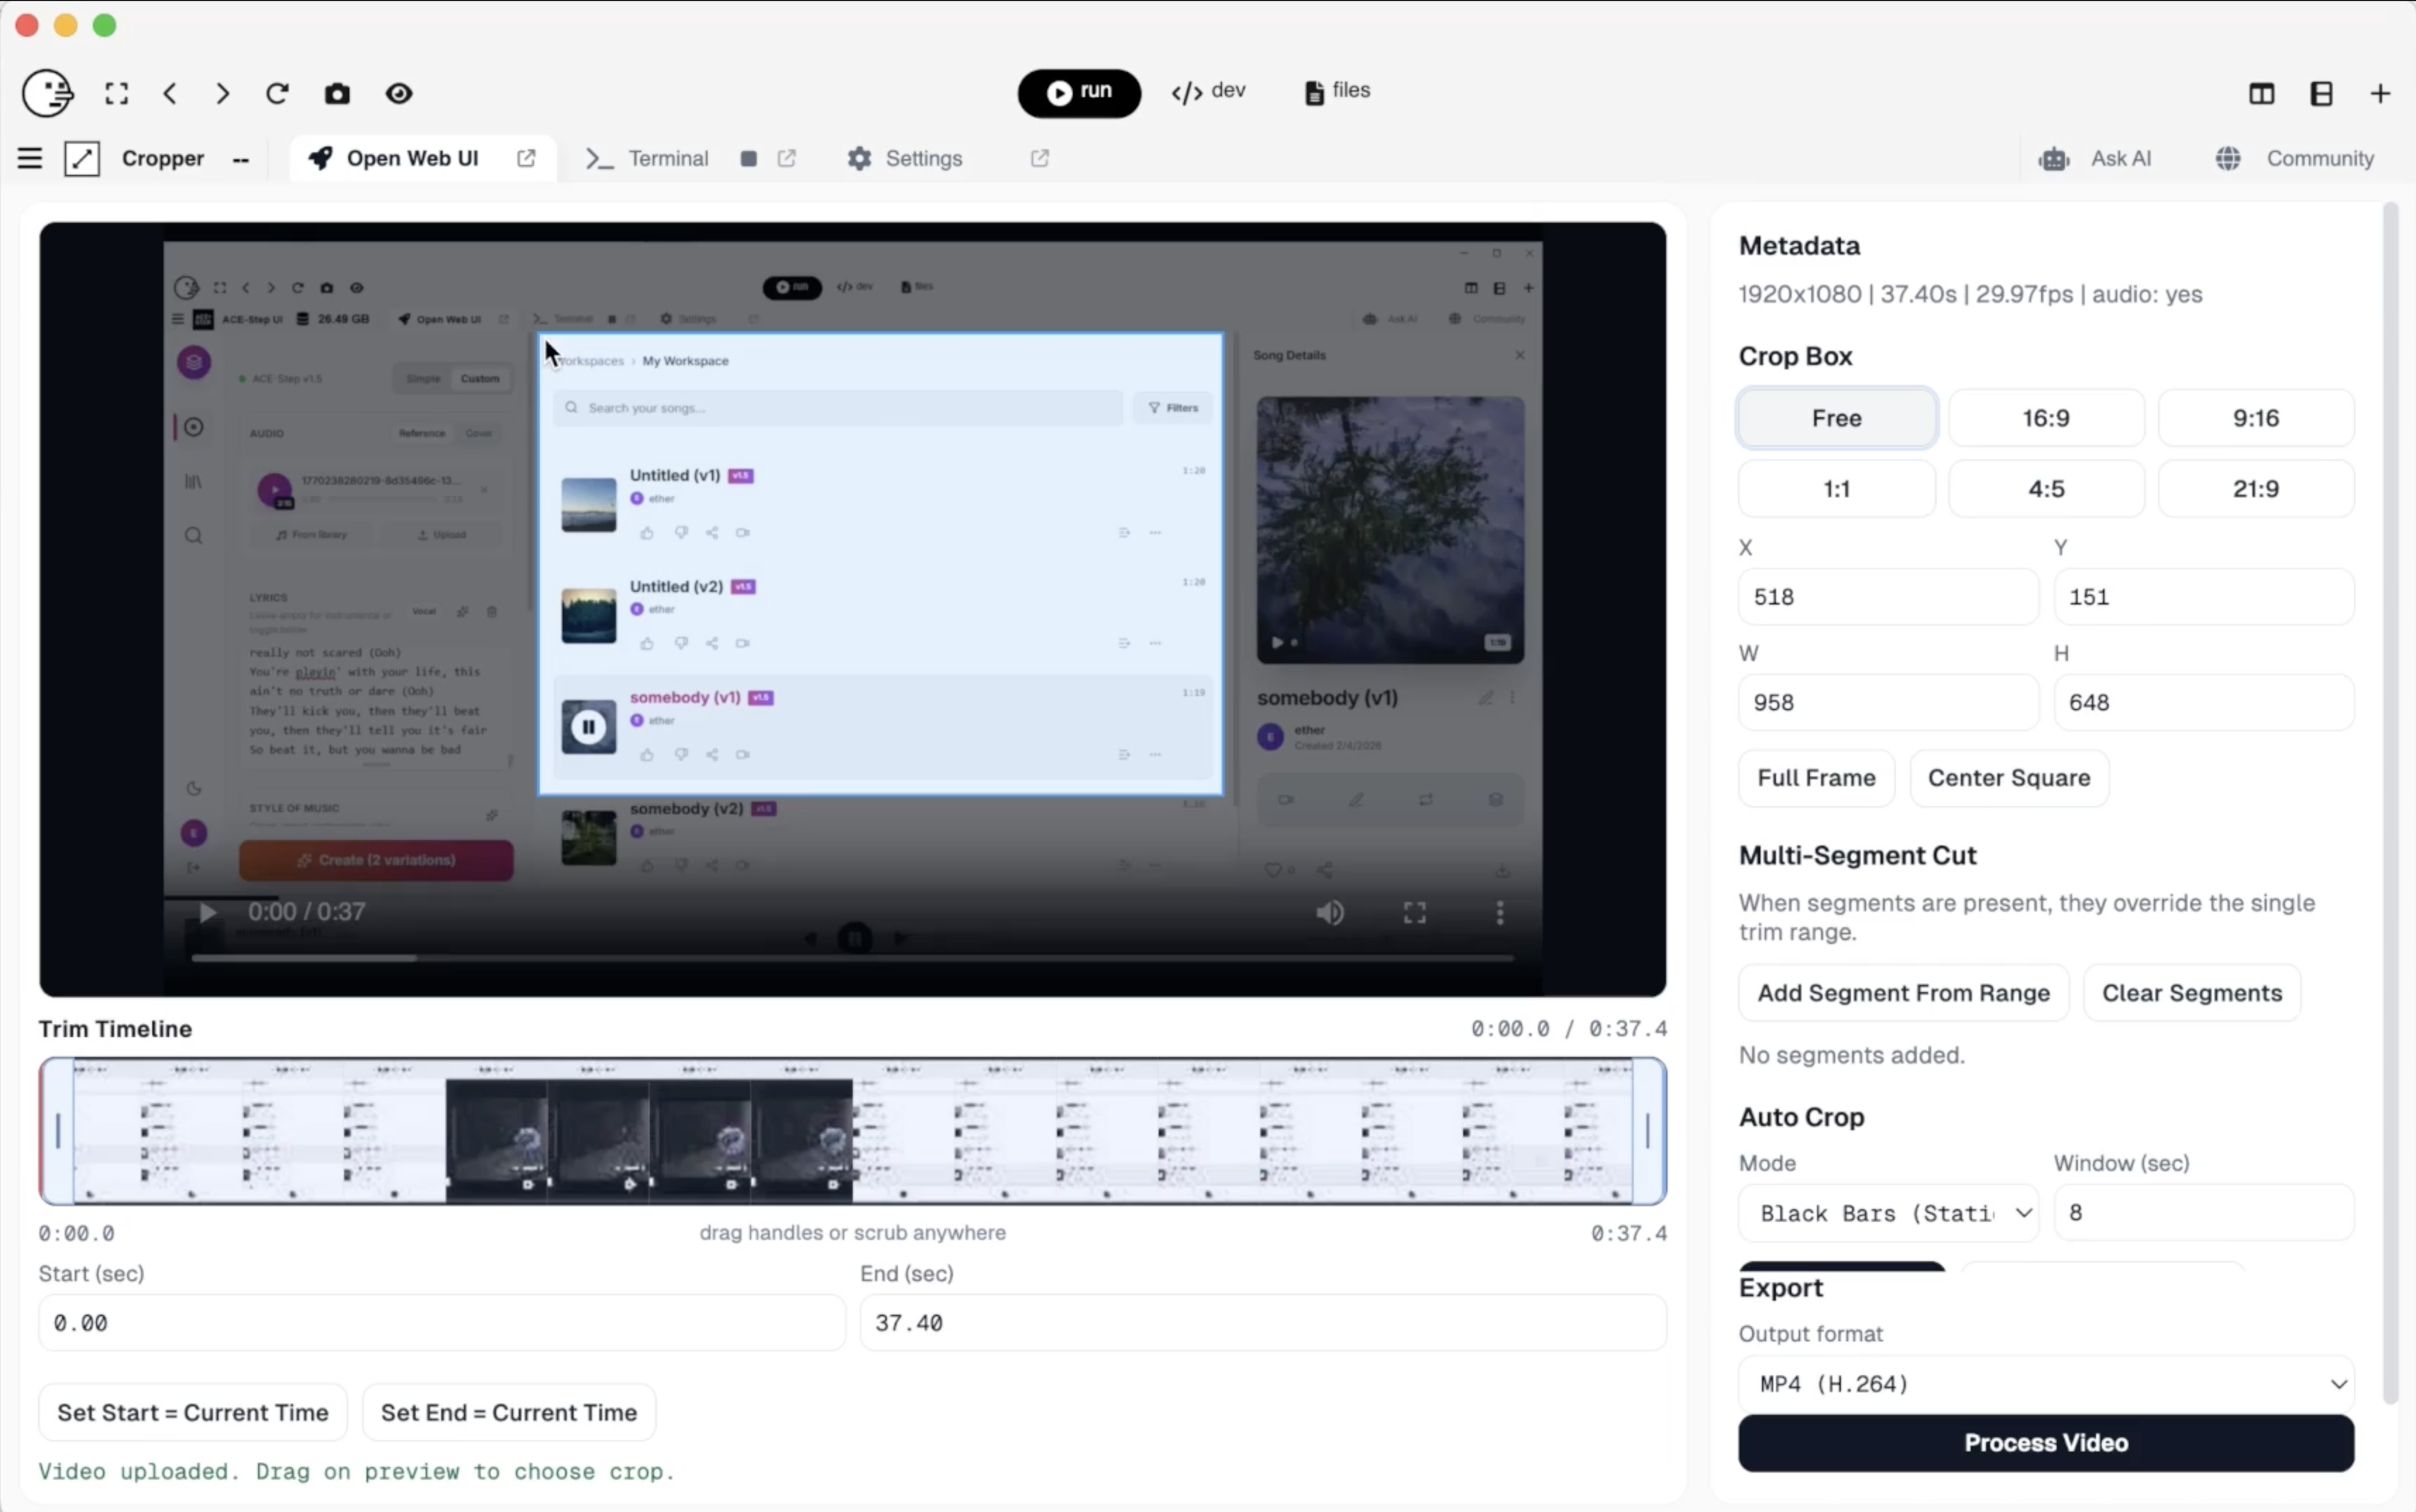
Task: Click the split columns layout icon
Action: coord(2261,94)
